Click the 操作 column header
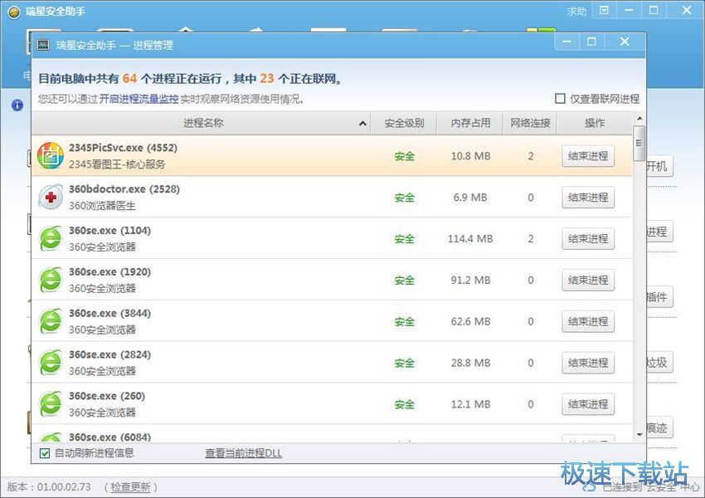 point(595,123)
